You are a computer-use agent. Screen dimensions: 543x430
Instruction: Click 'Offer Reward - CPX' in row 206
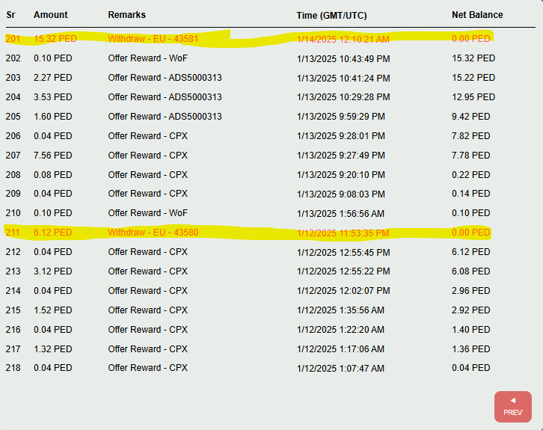coord(148,135)
